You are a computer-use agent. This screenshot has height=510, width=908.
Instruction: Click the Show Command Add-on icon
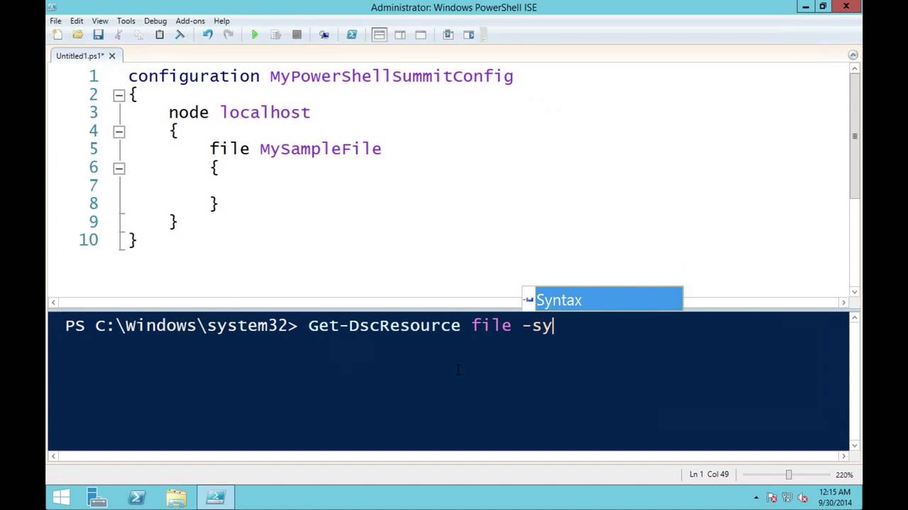click(469, 35)
